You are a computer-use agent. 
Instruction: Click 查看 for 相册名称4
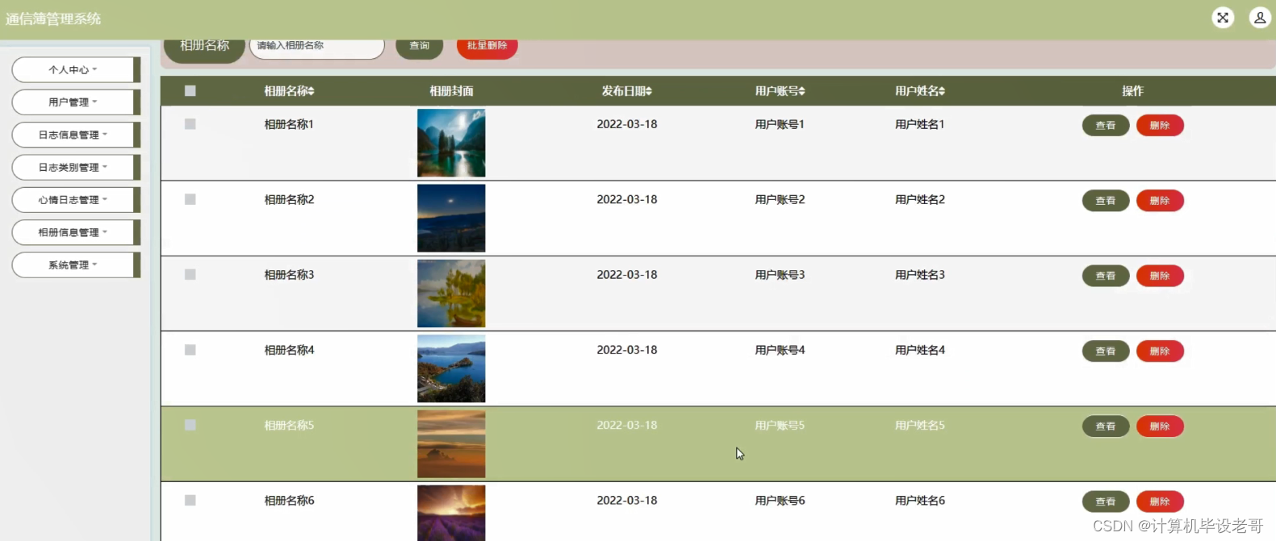click(1106, 352)
